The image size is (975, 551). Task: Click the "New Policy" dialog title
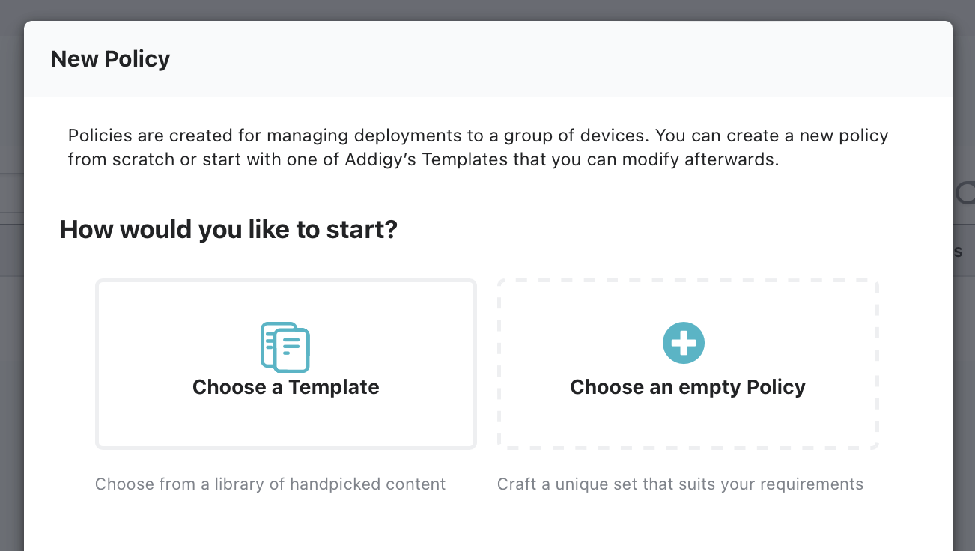coord(110,58)
